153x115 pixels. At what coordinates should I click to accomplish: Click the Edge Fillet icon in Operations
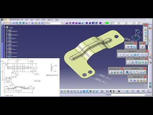pyautogui.click(x=137, y=73)
